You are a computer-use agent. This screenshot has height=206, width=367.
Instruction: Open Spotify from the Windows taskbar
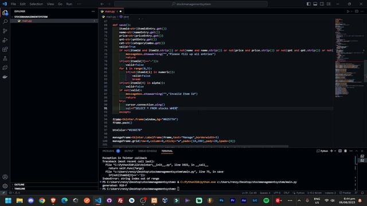[x=266, y=200]
